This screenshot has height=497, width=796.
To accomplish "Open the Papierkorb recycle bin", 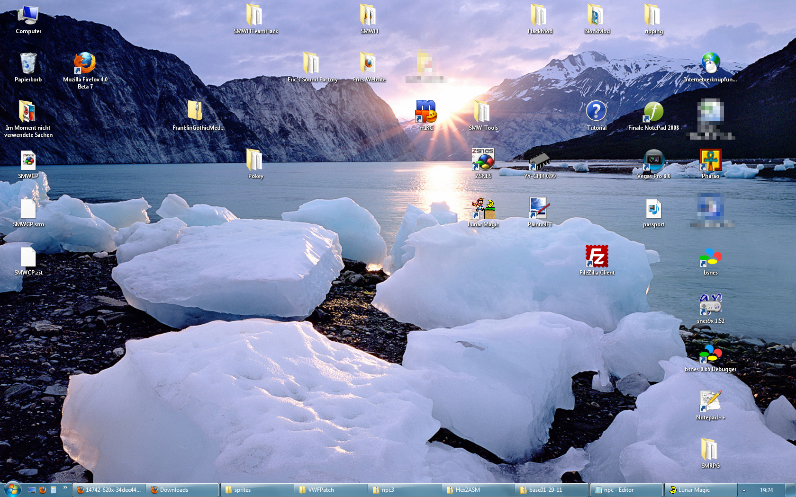I will coord(28,68).
